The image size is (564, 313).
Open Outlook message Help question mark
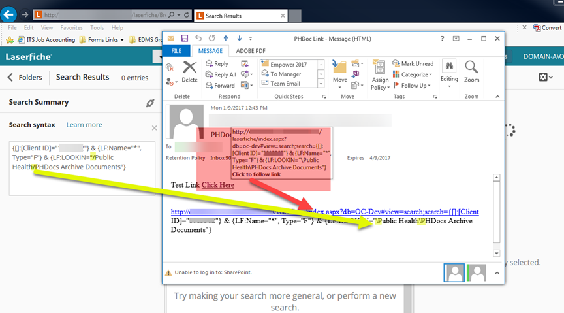[x=442, y=38]
